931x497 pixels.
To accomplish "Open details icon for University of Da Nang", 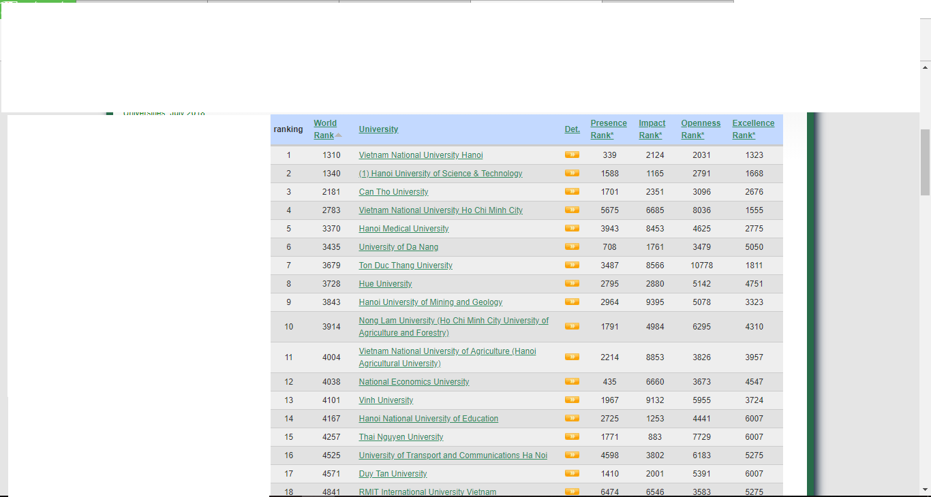I will (x=572, y=246).
